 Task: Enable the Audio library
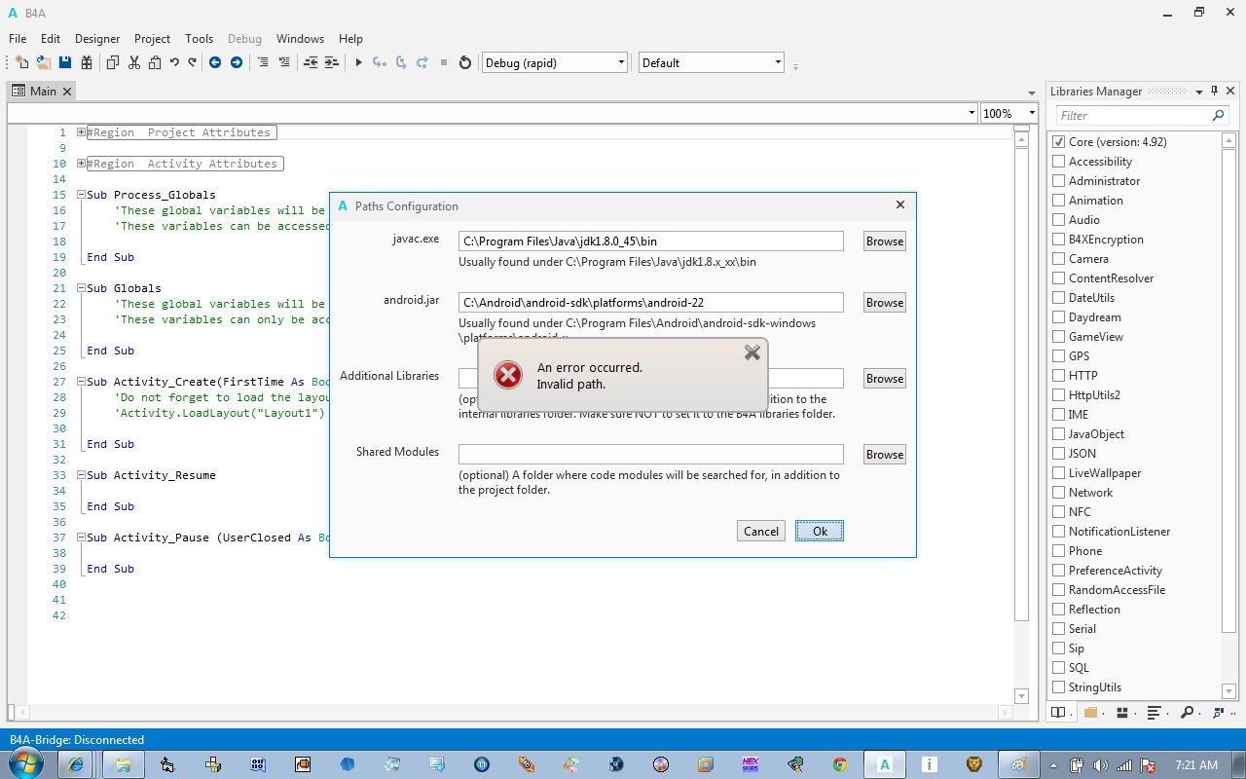1058,220
